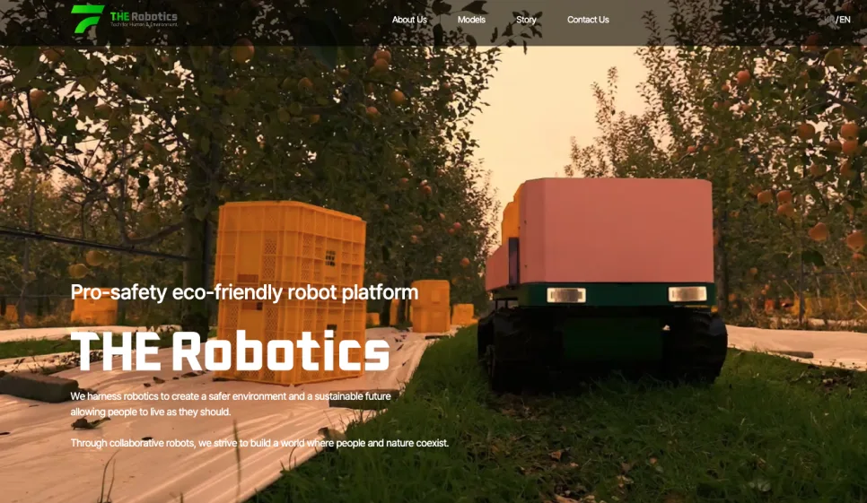Open the Models menu item
Image resolution: width=867 pixels, height=503 pixels.
pyautogui.click(x=471, y=20)
